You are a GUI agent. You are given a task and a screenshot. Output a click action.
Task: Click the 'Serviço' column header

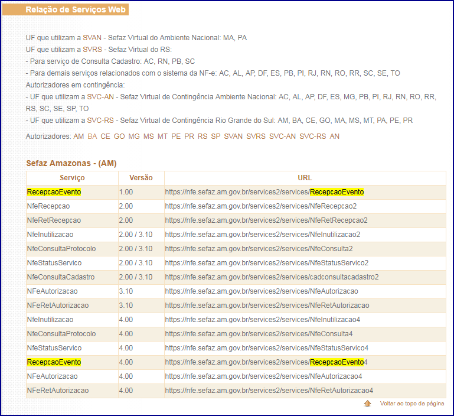(x=72, y=178)
